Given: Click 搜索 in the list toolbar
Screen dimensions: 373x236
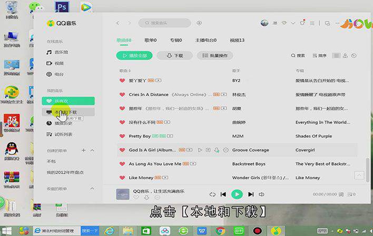Looking at the screenshot, I should point(298,56).
